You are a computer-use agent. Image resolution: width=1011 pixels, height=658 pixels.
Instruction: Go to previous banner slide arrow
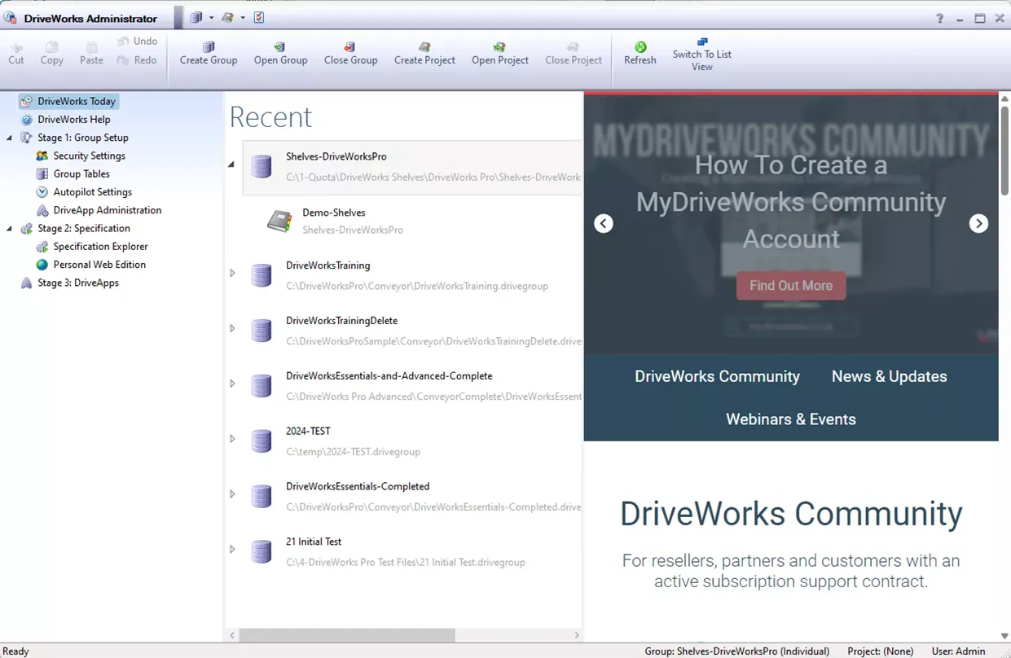(604, 223)
